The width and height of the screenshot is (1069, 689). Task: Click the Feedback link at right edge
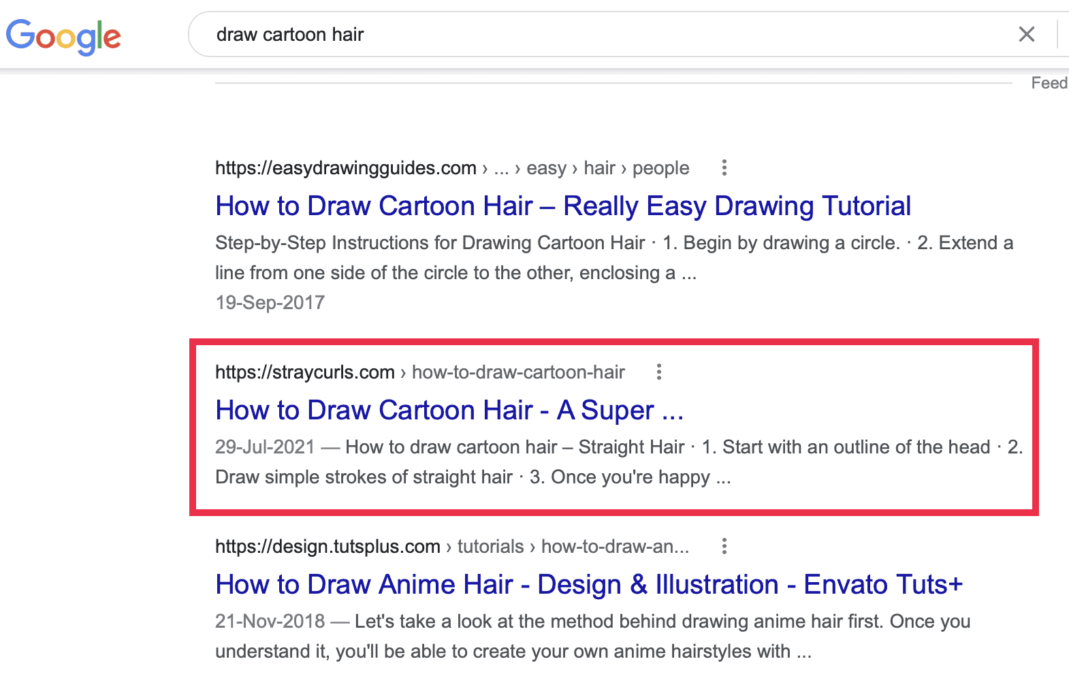coord(1050,83)
